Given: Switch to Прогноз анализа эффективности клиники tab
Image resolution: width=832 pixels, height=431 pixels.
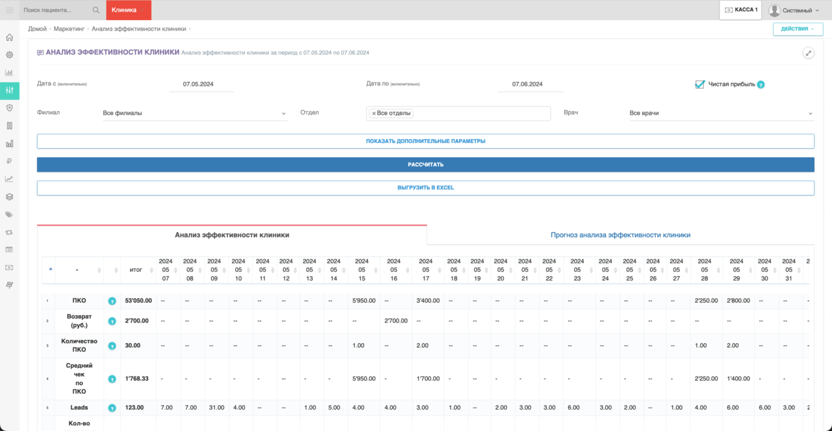Looking at the screenshot, I should [620, 235].
